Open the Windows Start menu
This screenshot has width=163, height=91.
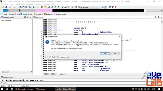2,89
